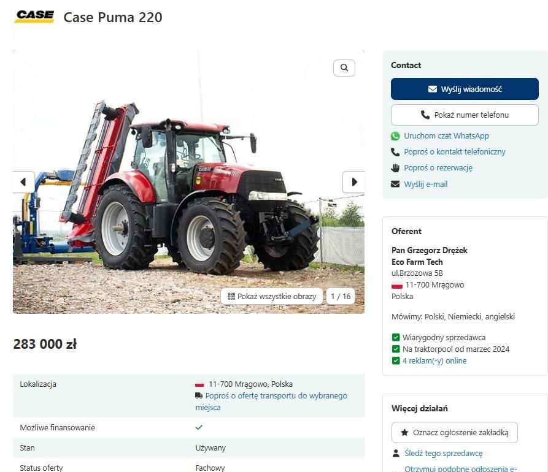Click the envelope icon beside Wyślij e-mail
Screen dimensions: 548x472
(395, 184)
